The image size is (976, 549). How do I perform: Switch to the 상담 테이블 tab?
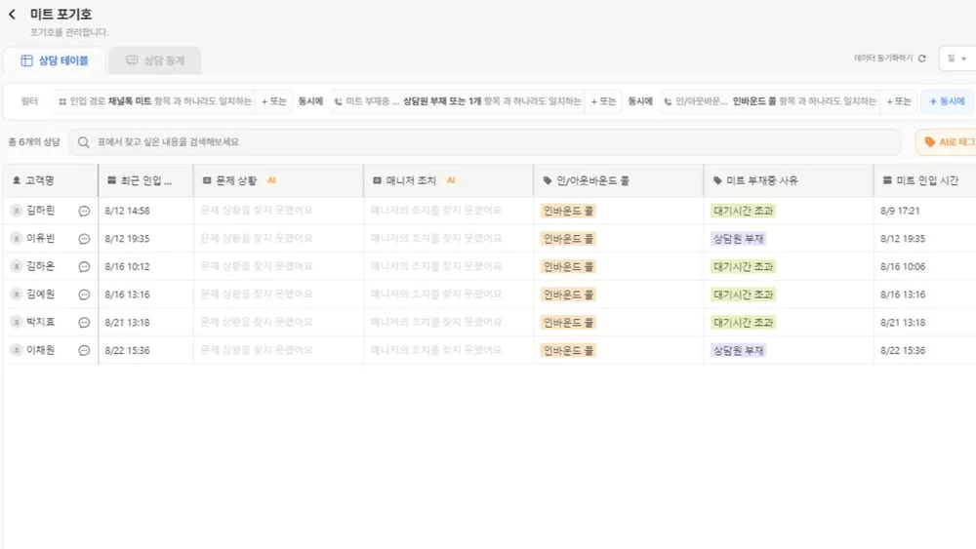click(55, 60)
